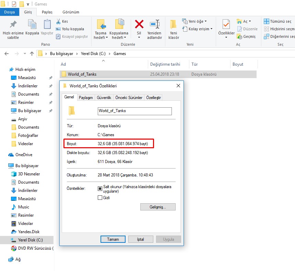Pin with Hızlı erişime sabitle icon
The height and width of the screenshot is (271, 295).
tap(13, 24)
